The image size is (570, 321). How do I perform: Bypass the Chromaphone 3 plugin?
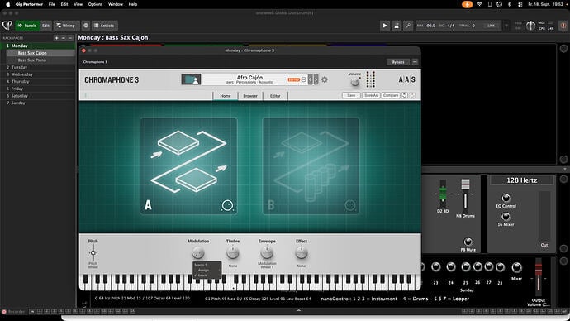(398, 62)
